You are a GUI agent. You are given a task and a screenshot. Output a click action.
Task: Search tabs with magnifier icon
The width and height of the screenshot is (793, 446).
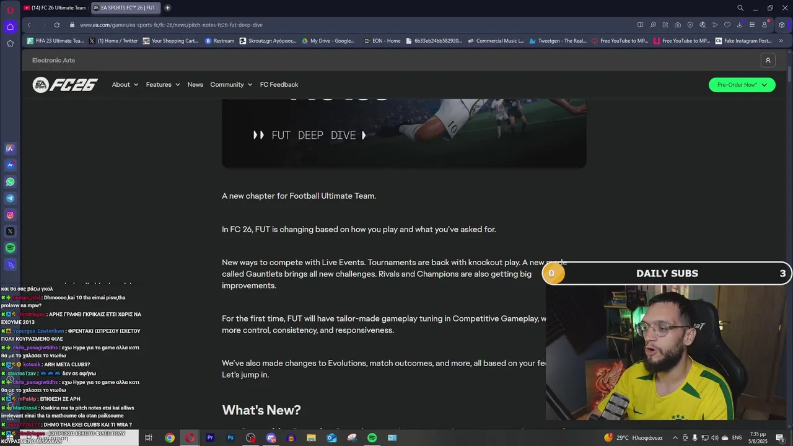[740, 8]
